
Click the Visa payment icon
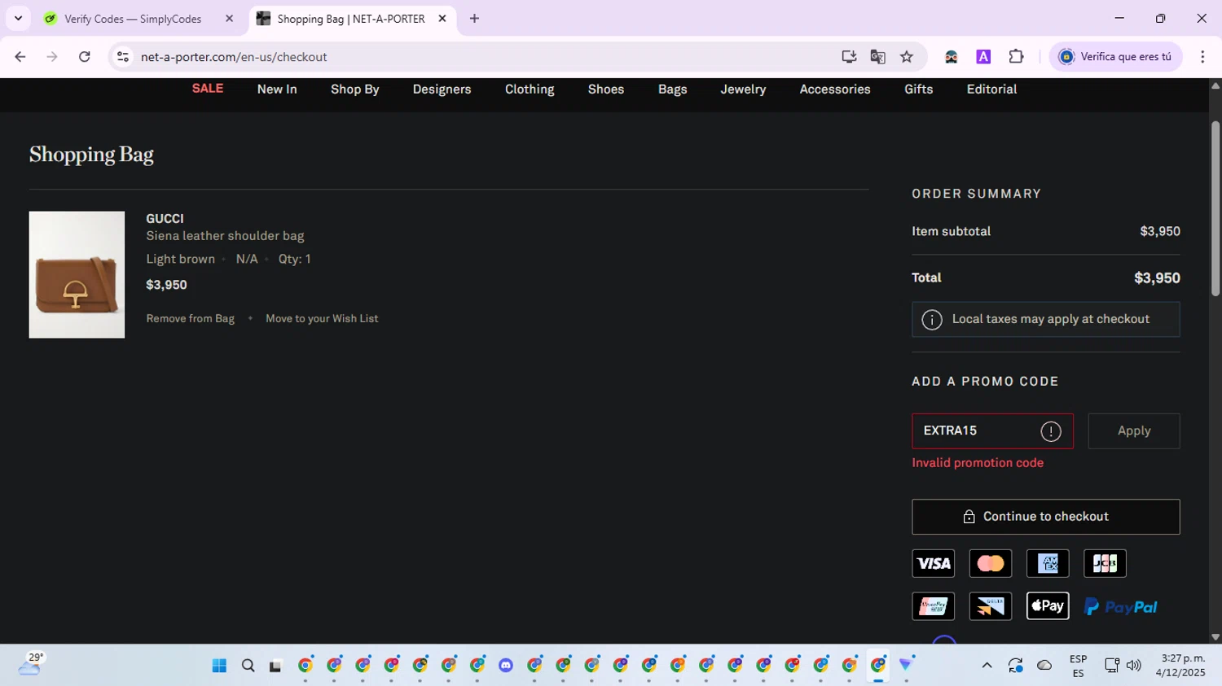pos(934,563)
